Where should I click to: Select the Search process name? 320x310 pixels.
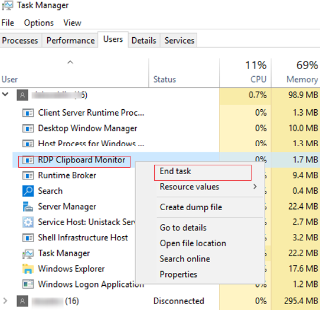pos(50,191)
